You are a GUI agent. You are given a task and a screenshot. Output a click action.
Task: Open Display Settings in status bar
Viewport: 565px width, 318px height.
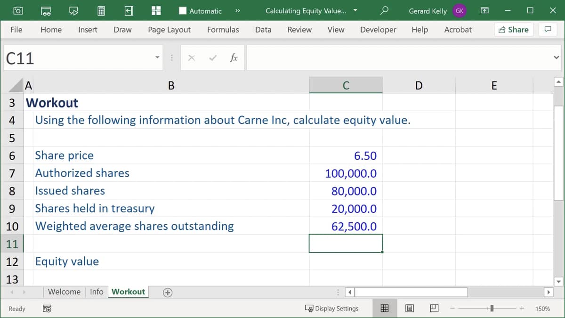pyautogui.click(x=331, y=309)
